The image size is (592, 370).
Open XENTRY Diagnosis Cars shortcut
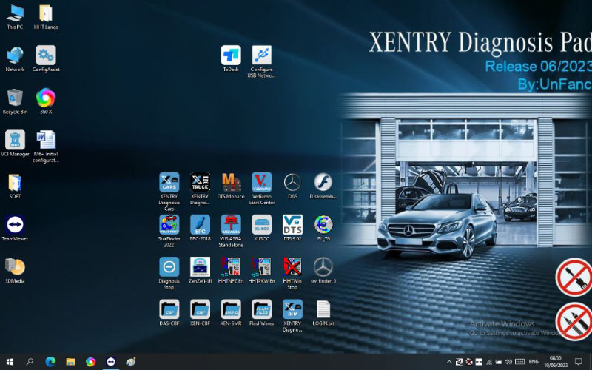pyautogui.click(x=169, y=183)
